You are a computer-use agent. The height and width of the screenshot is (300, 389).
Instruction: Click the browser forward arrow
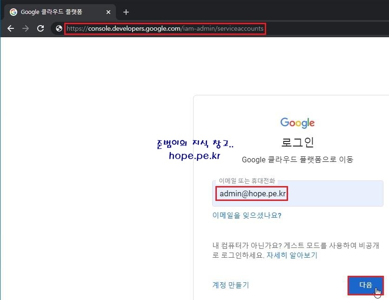[25, 28]
